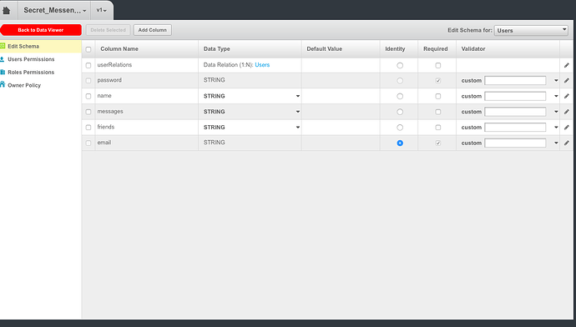This screenshot has height=327, width=576.
Task: Click pencil icon for the email row
Action: tap(567, 143)
